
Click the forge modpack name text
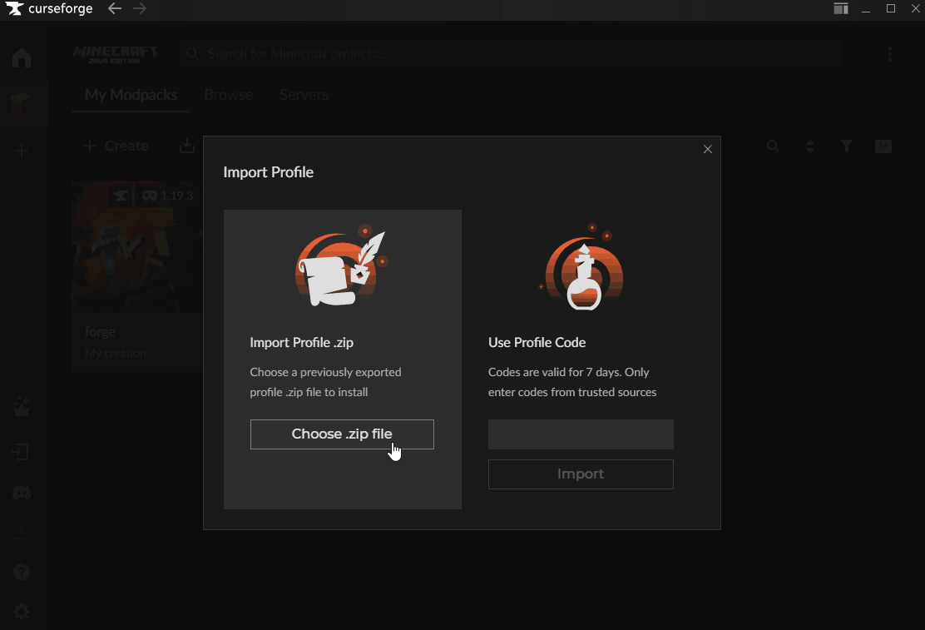coord(101,332)
